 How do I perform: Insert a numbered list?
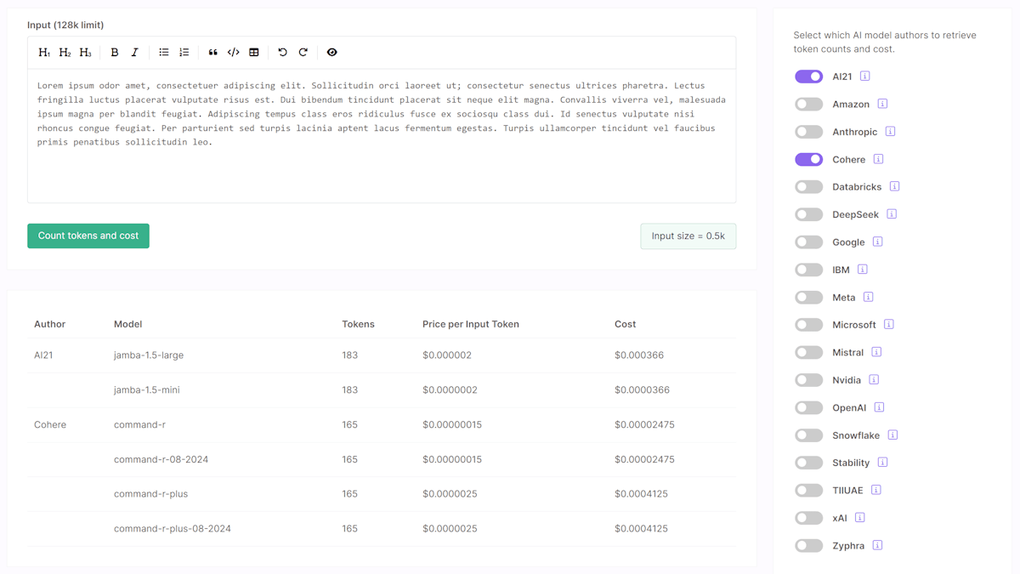[184, 53]
